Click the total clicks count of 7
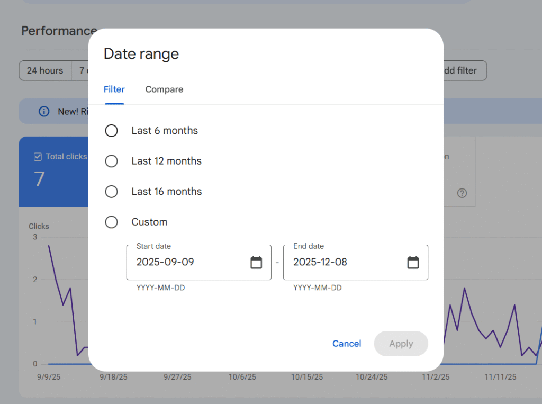The width and height of the screenshot is (542, 404). tap(40, 179)
